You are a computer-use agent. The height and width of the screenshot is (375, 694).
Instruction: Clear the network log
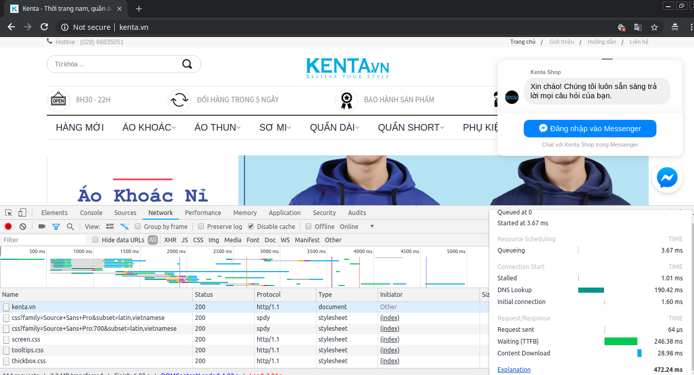click(23, 226)
